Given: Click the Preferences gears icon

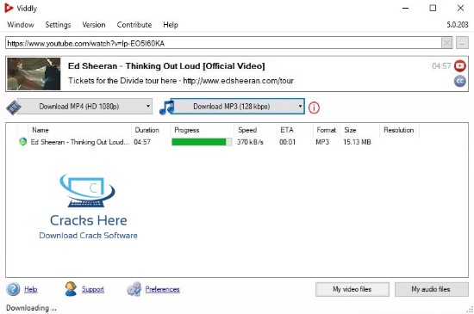Looking at the screenshot, I should pos(134,289).
